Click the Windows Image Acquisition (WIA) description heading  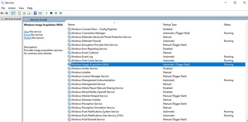(43, 25)
